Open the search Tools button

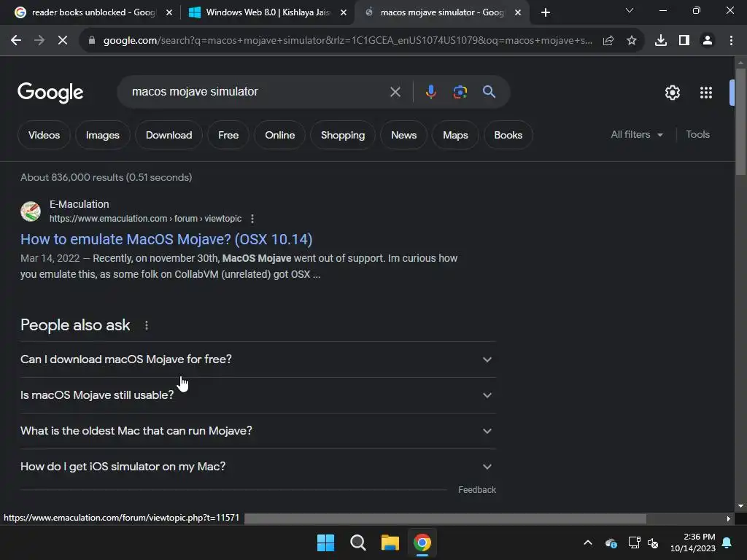pos(697,135)
